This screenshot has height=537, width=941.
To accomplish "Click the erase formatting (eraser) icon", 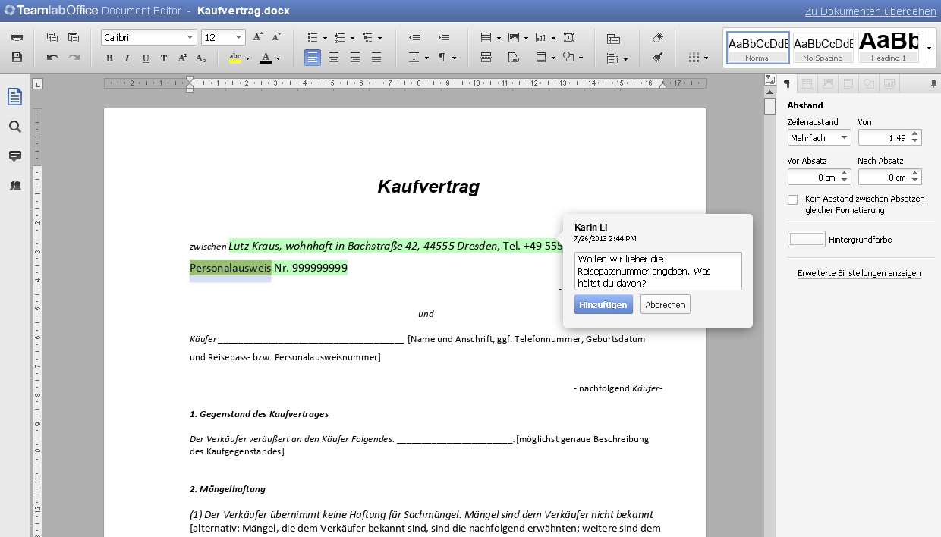I will pos(658,37).
